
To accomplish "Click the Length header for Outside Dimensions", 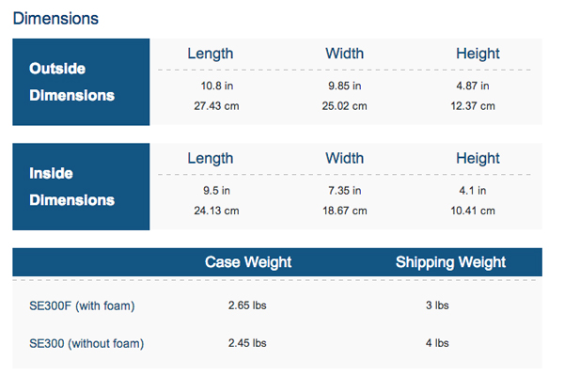I will [210, 54].
